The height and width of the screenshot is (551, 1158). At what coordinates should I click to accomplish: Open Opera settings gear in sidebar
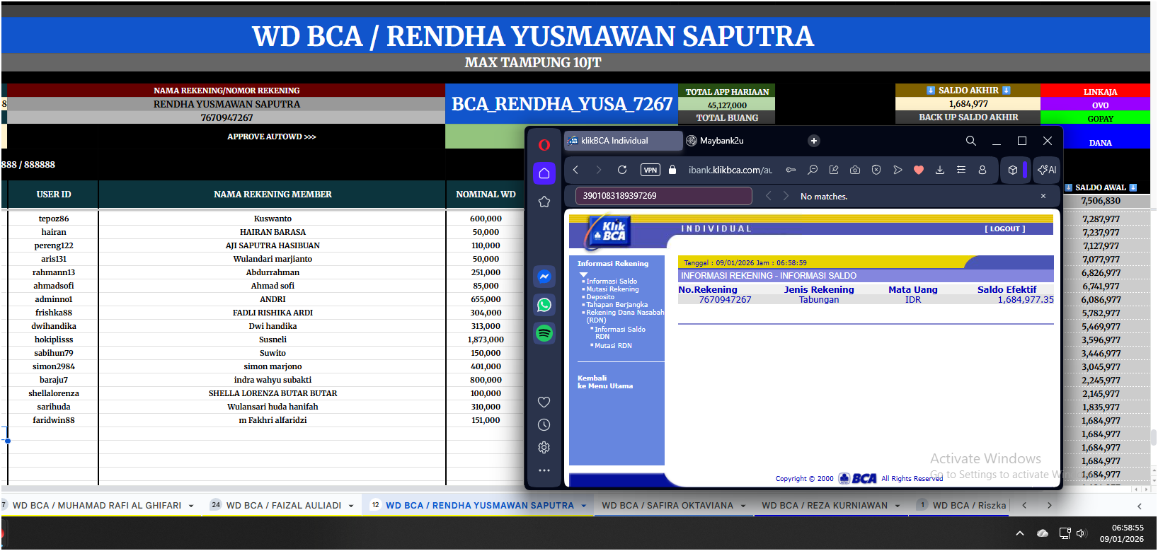coord(544,447)
